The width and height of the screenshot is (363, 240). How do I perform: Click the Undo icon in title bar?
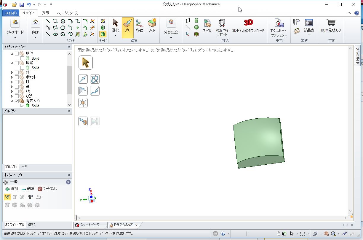(x=29, y=5)
